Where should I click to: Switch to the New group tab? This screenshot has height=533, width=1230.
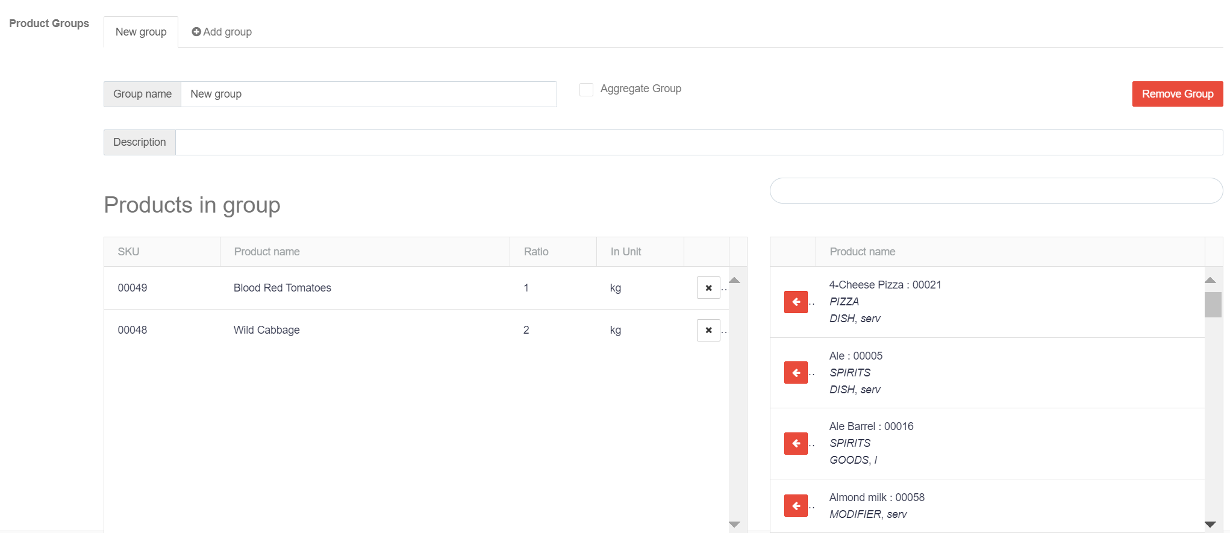click(x=141, y=32)
